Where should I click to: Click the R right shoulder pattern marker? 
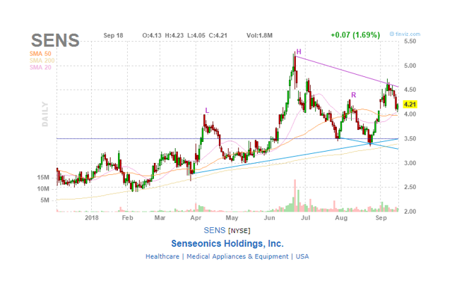click(353, 95)
